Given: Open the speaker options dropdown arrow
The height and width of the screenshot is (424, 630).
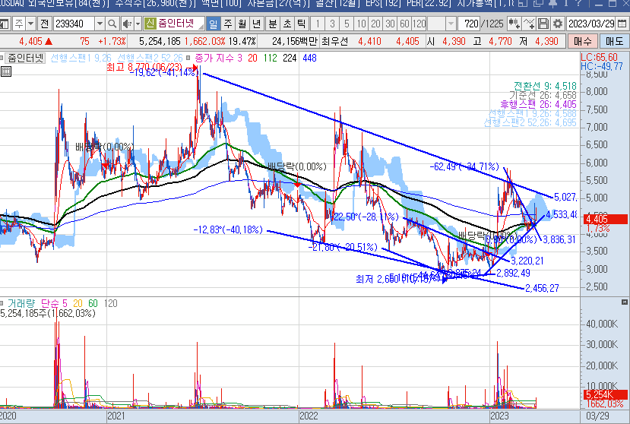Looking at the screenshot, I should click(x=138, y=24).
